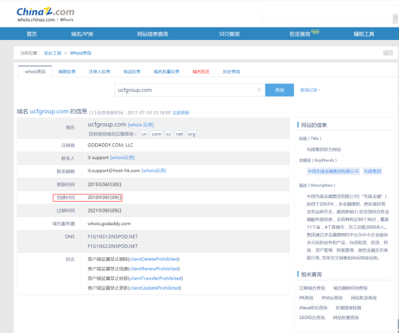Expand the 查询记录 dropdown
This screenshot has height=333, width=399.
tap(310, 90)
